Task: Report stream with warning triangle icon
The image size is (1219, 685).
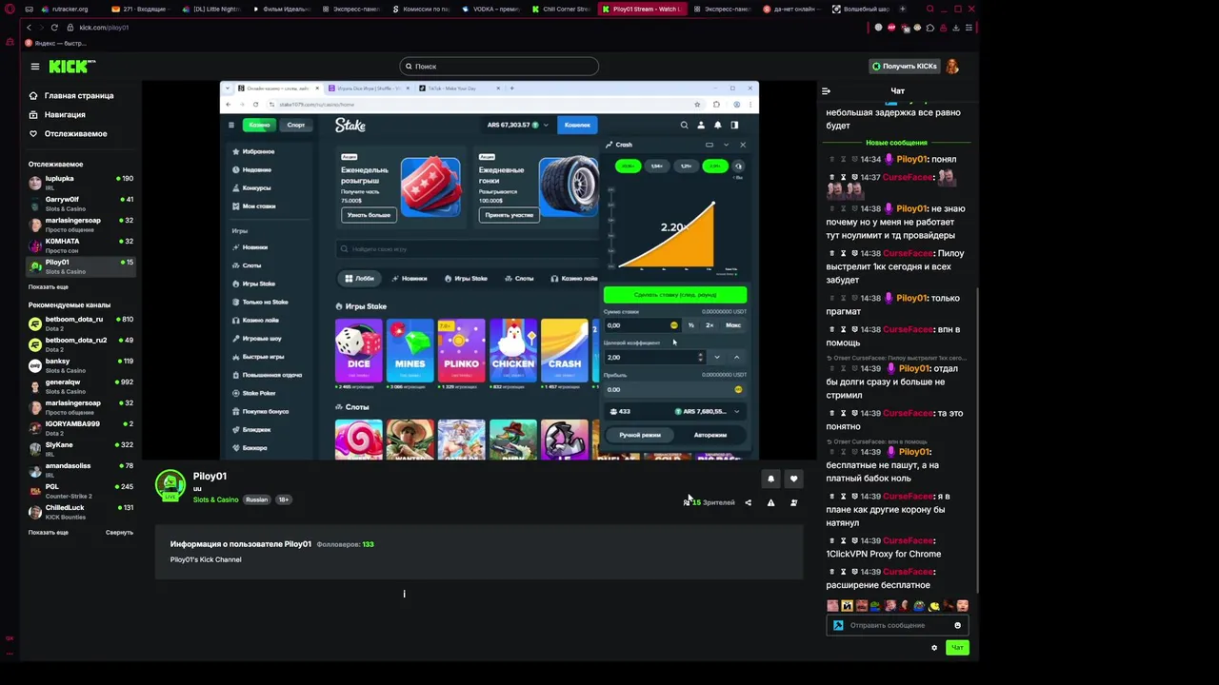Action: [x=770, y=502]
